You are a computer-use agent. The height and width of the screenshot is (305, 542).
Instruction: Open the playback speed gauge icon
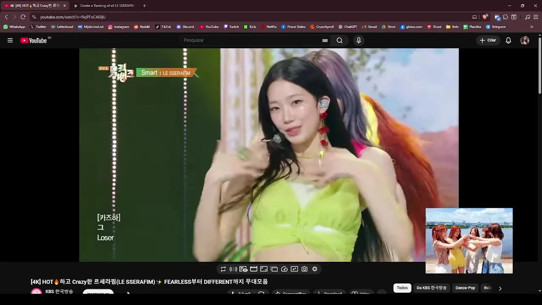[x=284, y=269]
